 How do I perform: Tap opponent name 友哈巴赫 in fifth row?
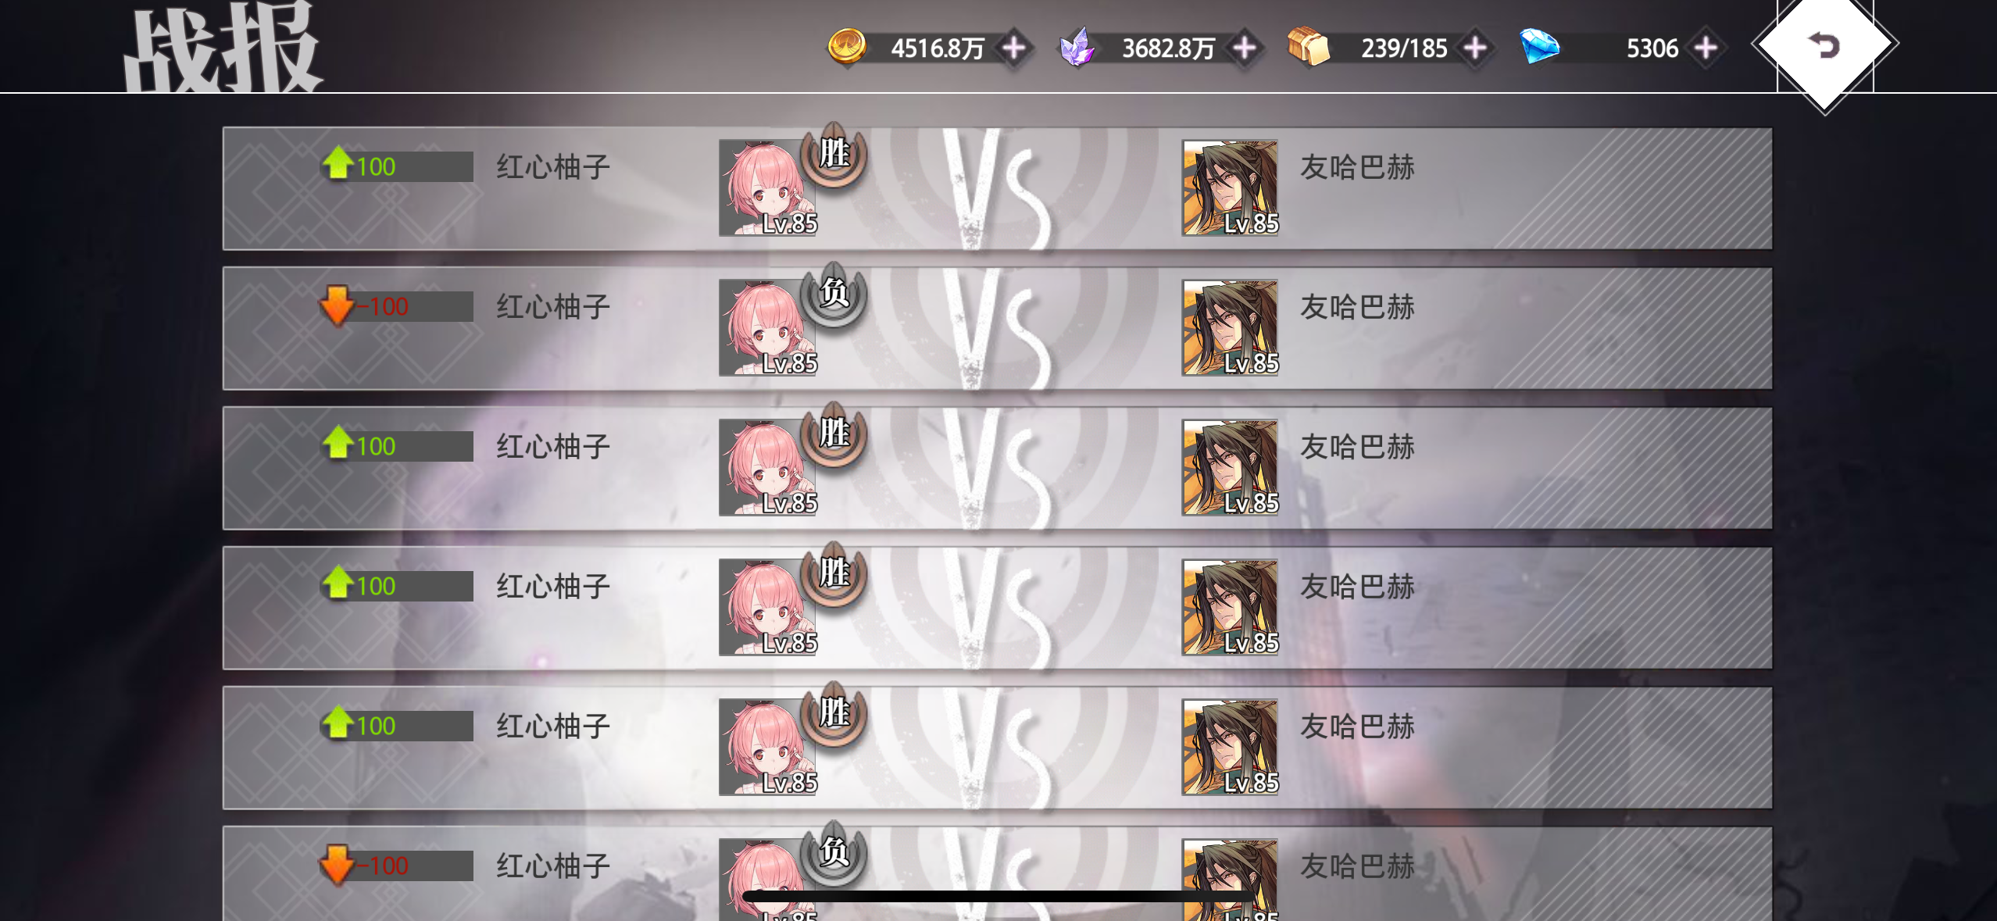(1357, 726)
